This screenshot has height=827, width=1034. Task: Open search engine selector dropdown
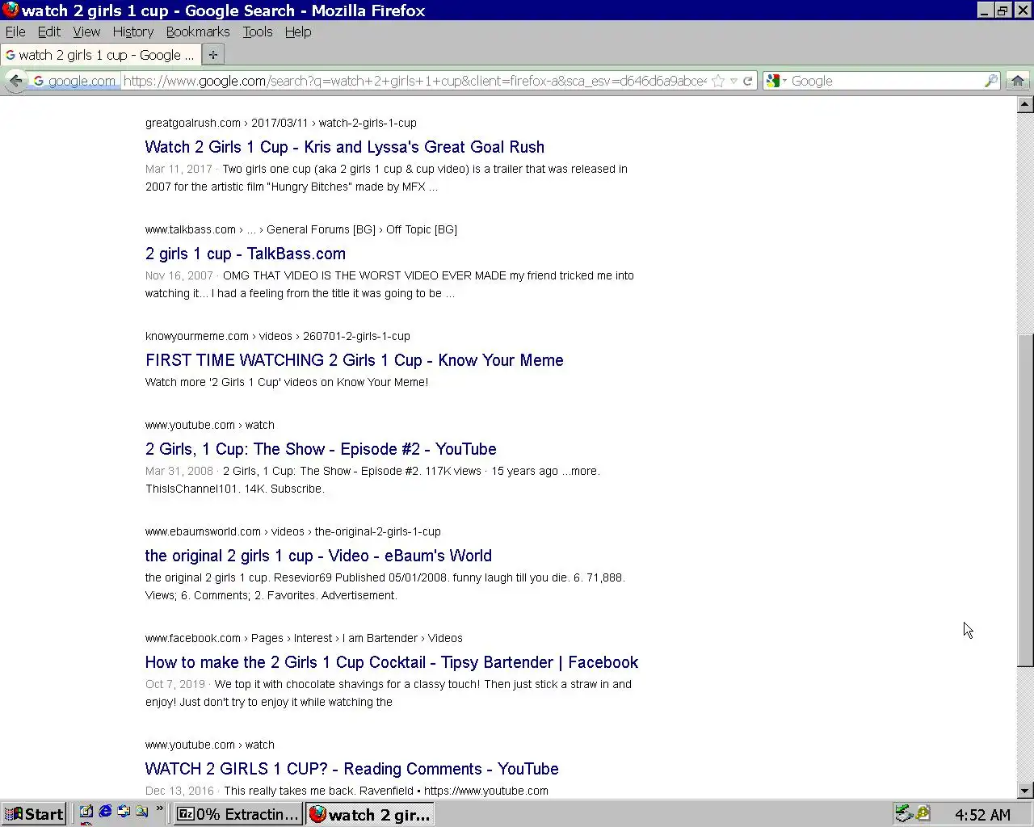777,81
